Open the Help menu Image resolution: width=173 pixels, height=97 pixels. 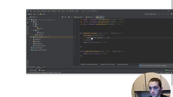point(77,11)
